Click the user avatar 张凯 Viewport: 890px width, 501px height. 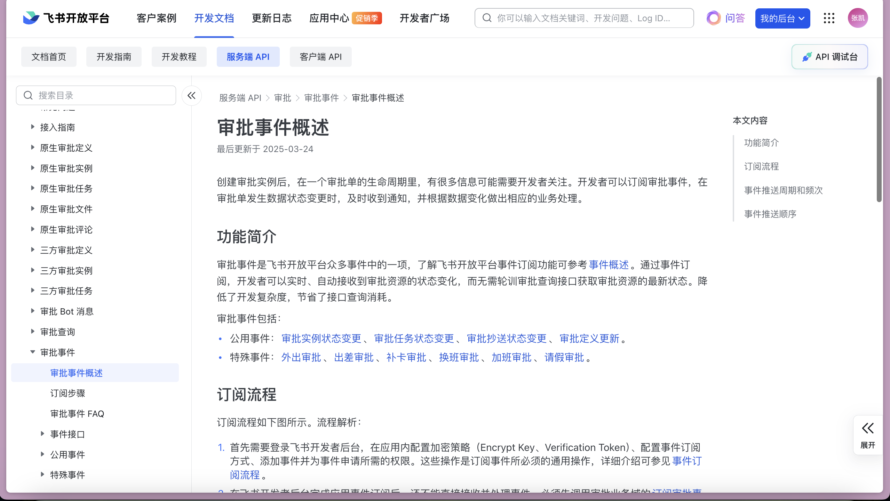point(858,18)
